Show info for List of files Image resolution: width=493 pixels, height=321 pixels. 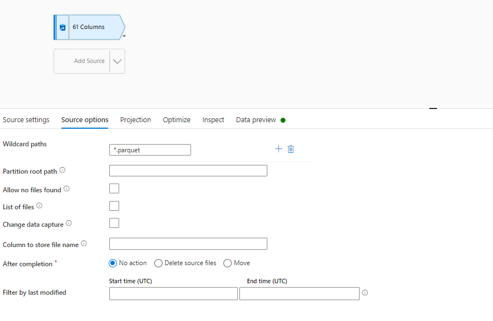pos(40,205)
